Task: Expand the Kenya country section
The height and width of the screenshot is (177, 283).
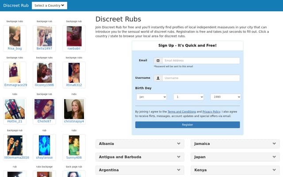Action: pyautogui.click(x=235, y=170)
